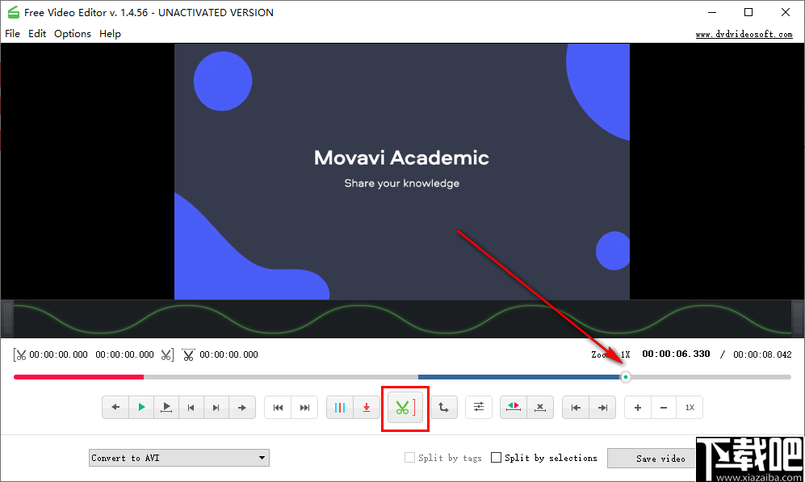This screenshot has height=482, width=805.
Task: Click the merge fragments icon
Action: (513, 407)
